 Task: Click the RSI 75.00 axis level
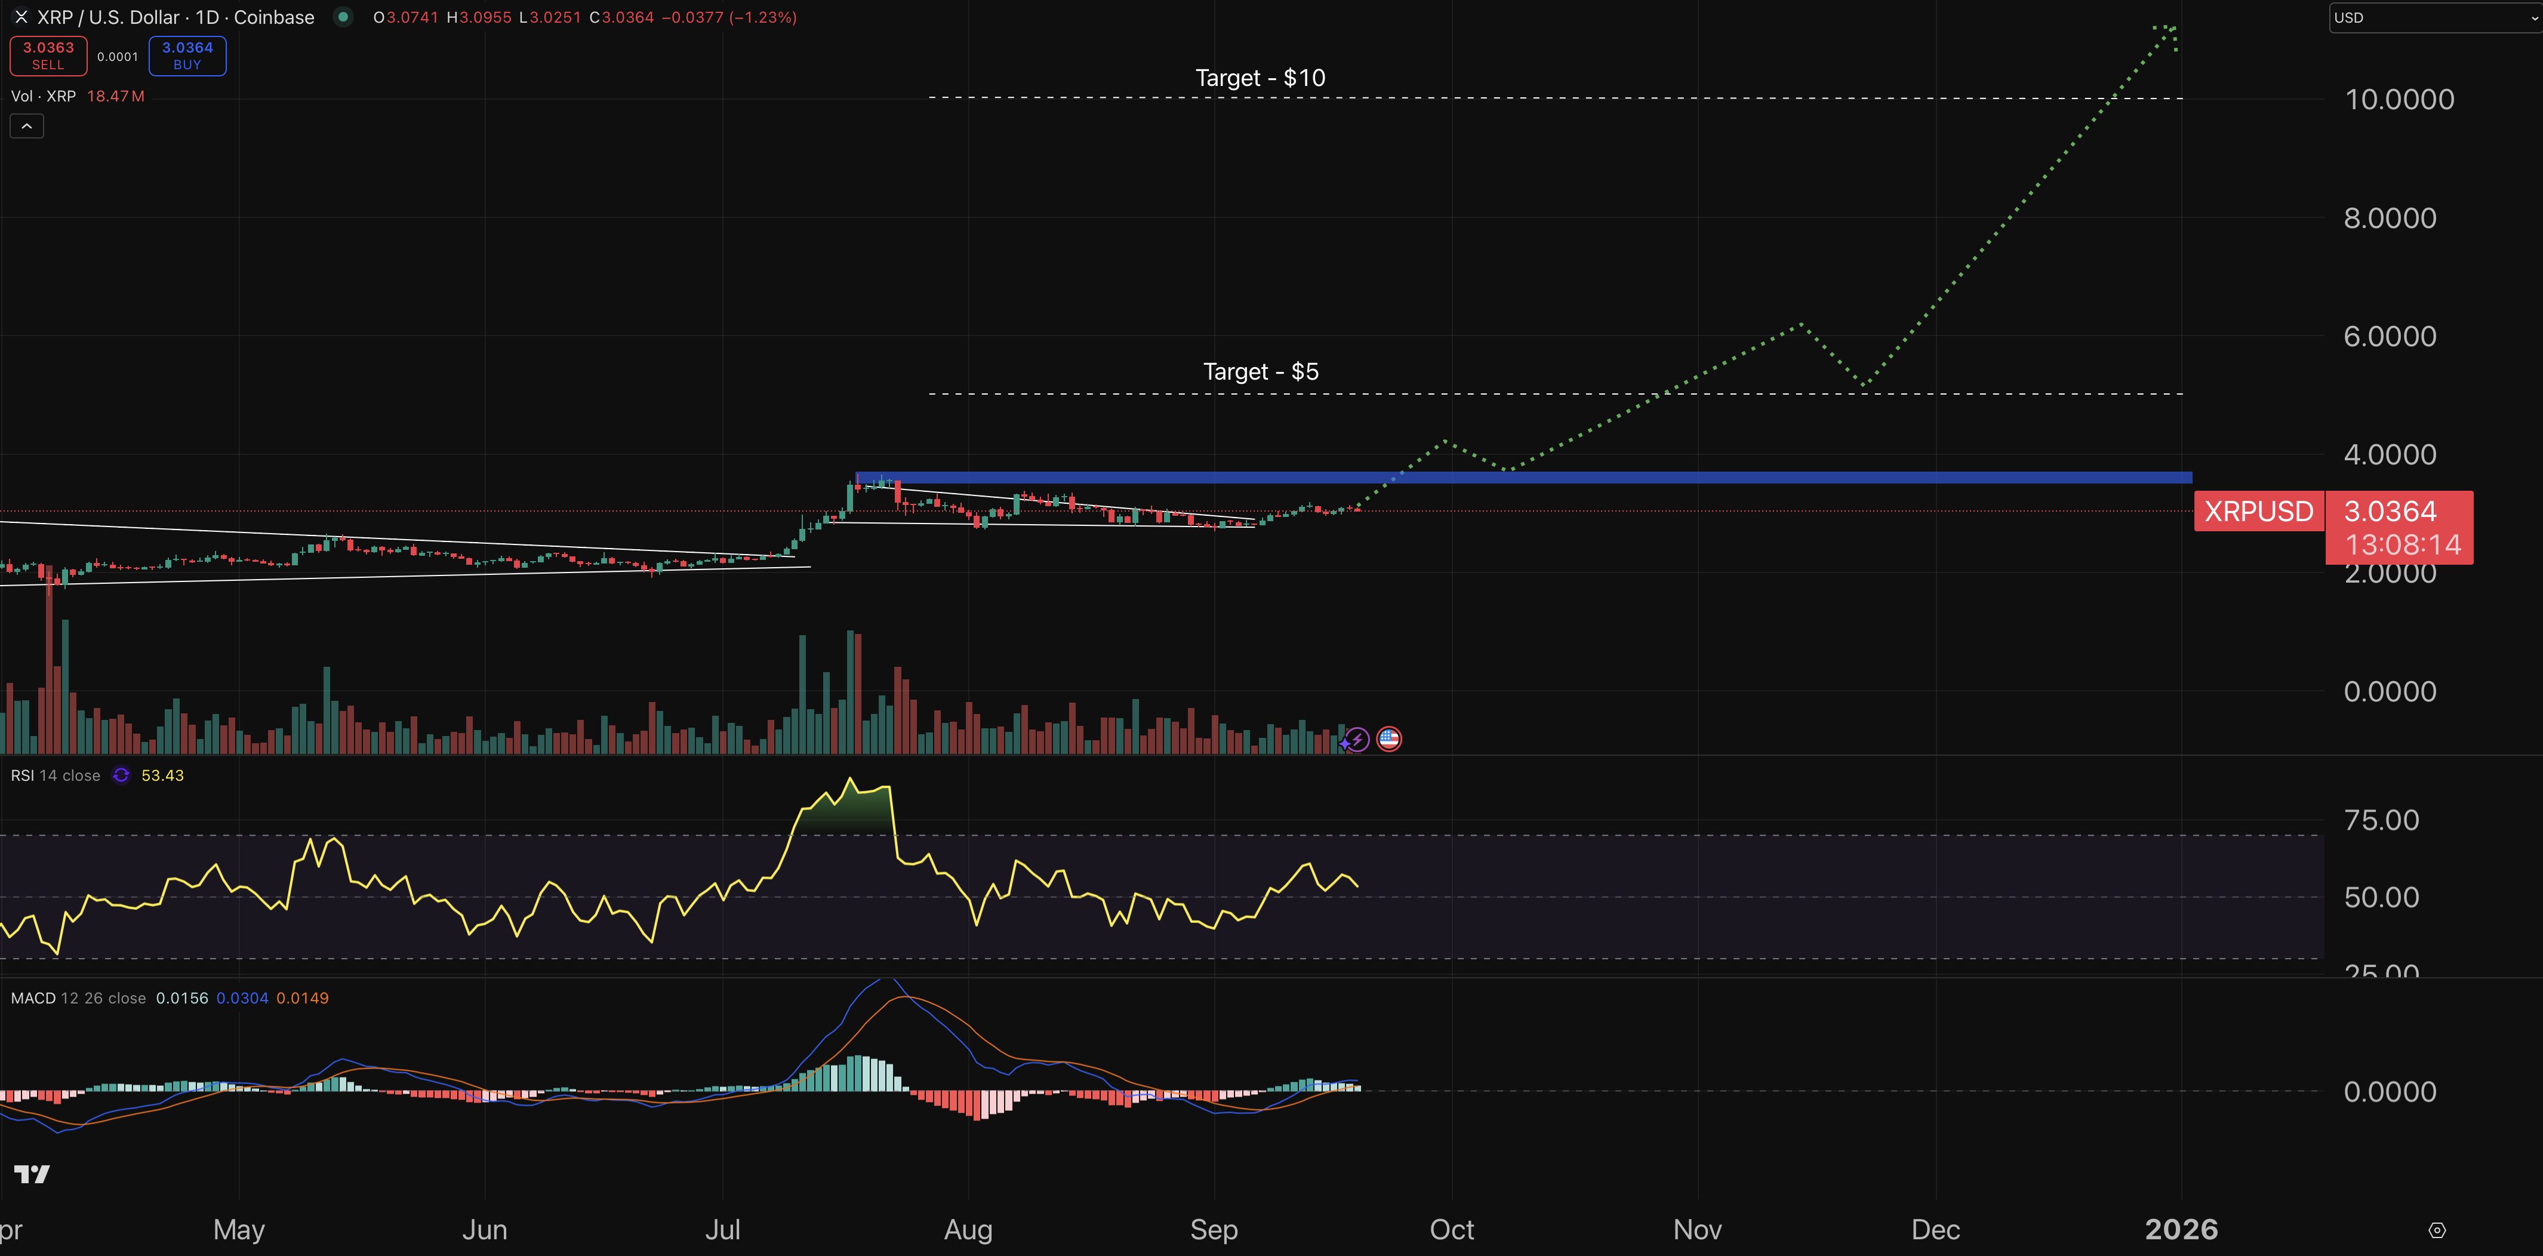2381,820
